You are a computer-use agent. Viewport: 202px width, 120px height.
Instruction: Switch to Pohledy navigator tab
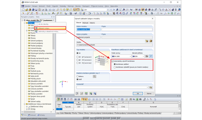pos(41,115)
